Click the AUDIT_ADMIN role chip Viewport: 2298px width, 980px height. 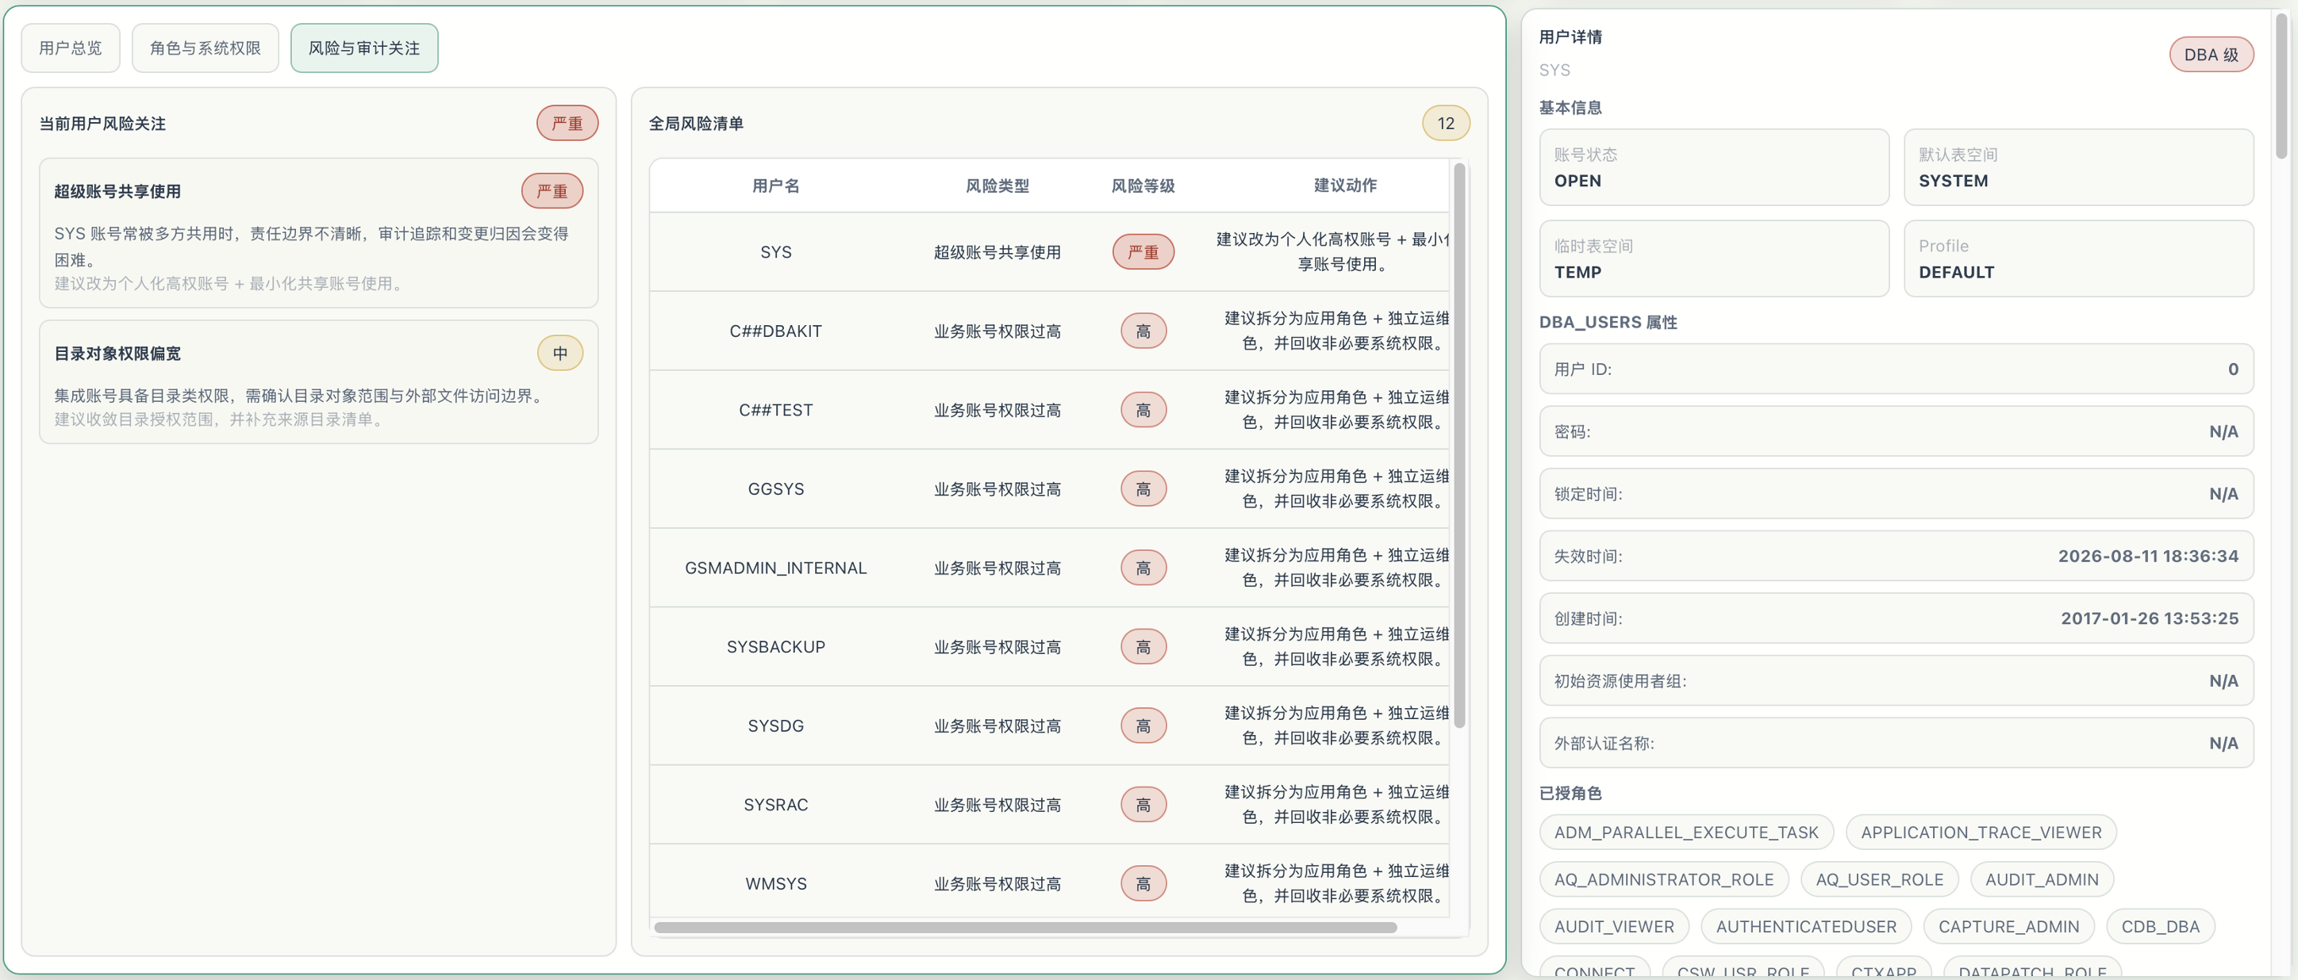click(x=2041, y=879)
